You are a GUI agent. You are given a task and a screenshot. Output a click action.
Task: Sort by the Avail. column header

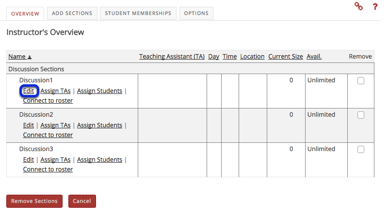314,57
